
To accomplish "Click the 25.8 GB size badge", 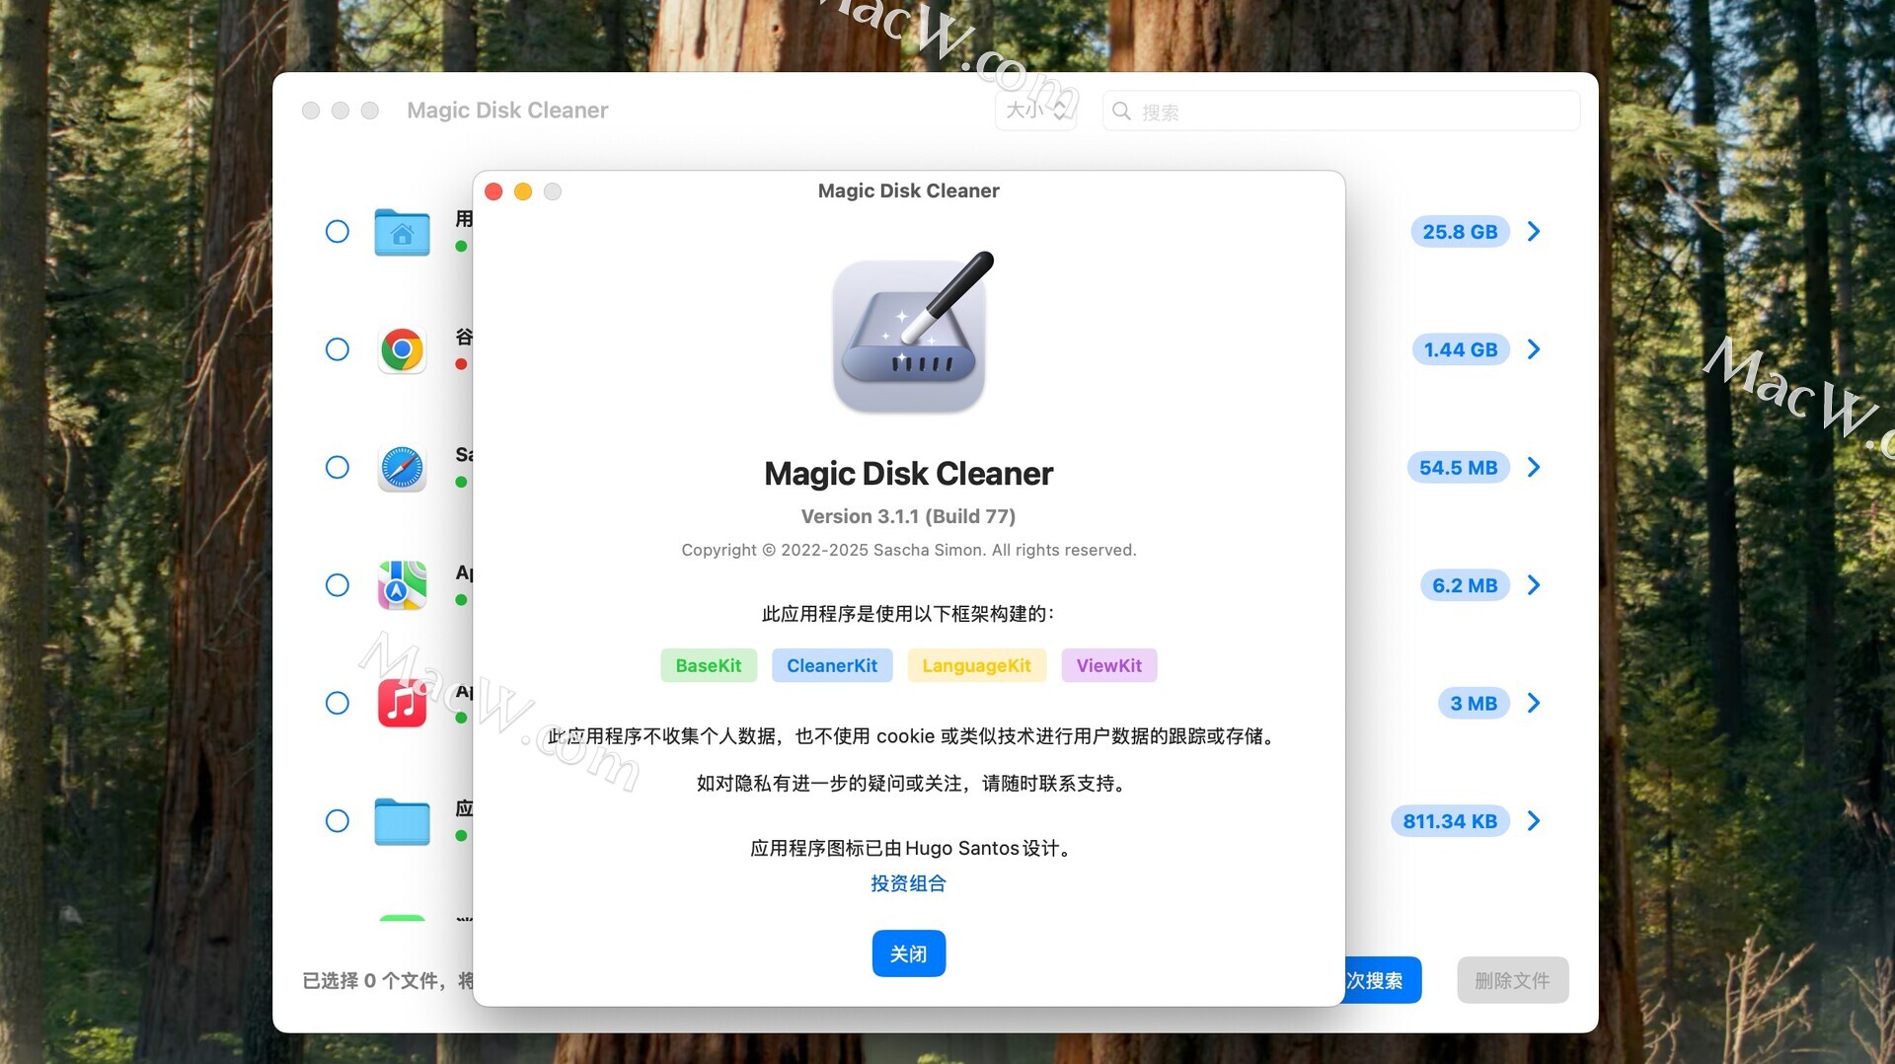I will click(x=1461, y=232).
